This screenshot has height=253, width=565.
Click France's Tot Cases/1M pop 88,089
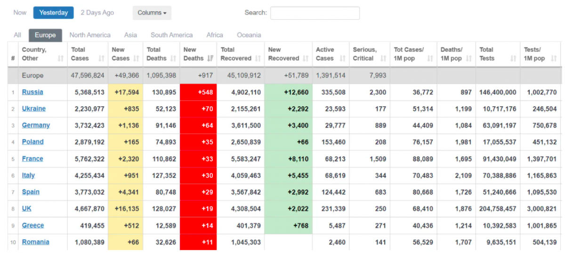tap(422, 158)
